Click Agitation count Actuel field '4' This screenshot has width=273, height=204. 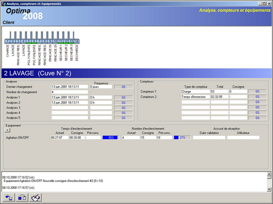131,138
